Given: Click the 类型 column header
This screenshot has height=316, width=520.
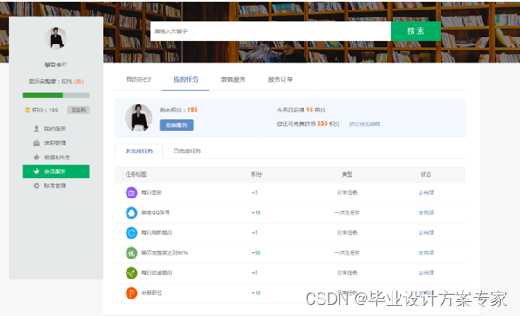Looking at the screenshot, I should point(347,174).
